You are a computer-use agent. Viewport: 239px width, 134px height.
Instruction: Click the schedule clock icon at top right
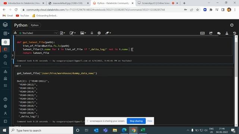232,25
